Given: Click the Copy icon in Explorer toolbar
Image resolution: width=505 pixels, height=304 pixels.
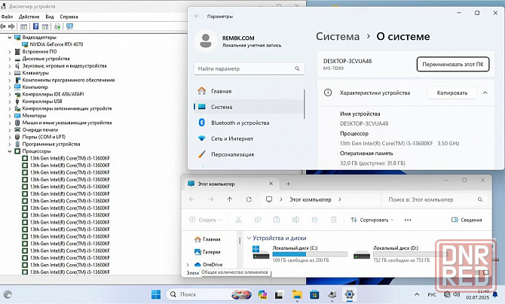Looking at the screenshot, I should coord(257,220).
